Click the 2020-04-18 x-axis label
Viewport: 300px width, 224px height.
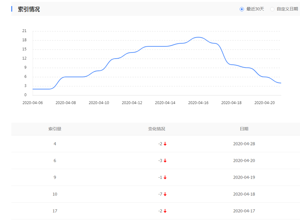(x=231, y=103)
